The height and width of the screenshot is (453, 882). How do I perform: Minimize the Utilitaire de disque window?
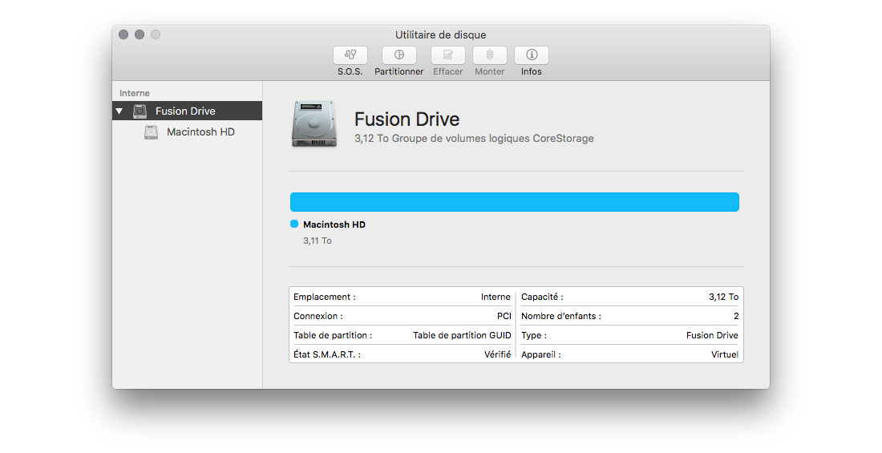coord(140,35)
